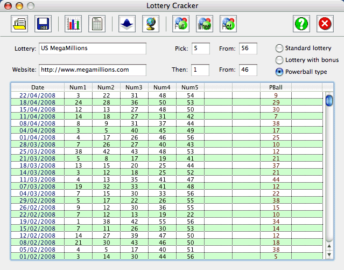The image size is (344, 270).
Task: Choose Lottery with bonus option
Action: pyautogui.click(x=279, y=60)
